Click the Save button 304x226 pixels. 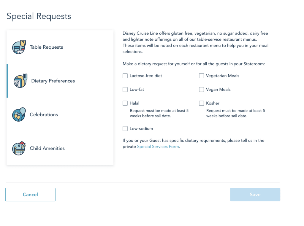tap(255, 195)
